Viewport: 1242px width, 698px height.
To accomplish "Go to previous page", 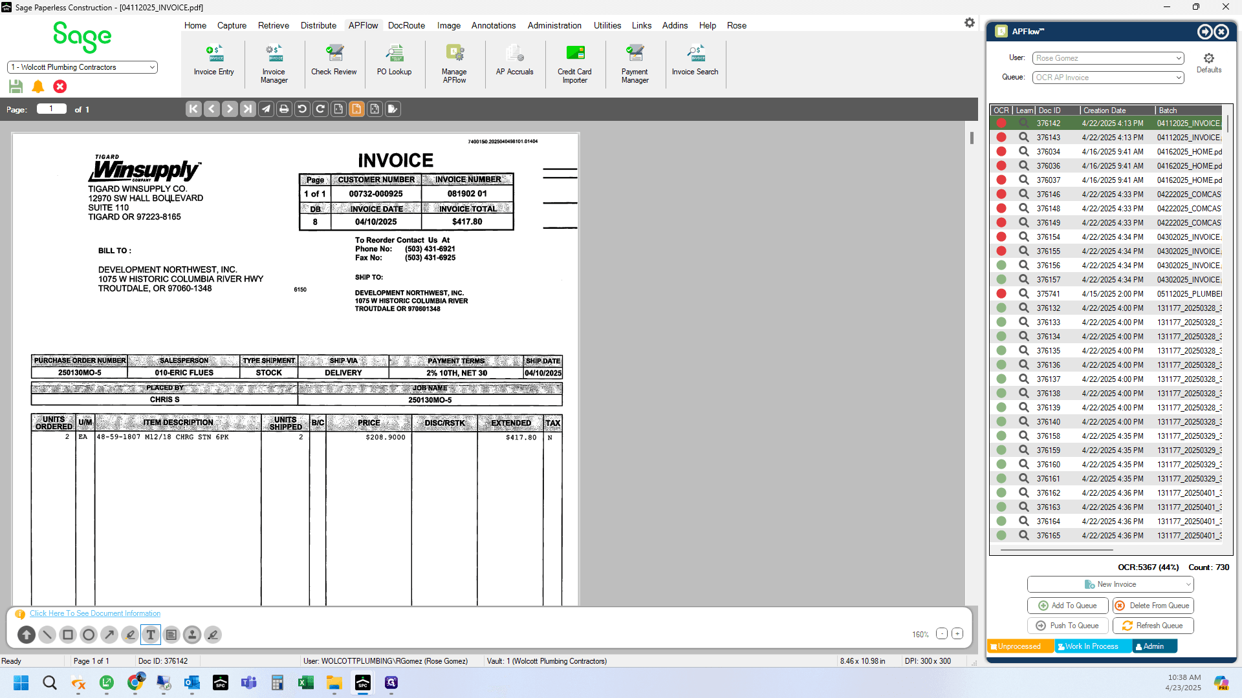I will [x=212, y=109].
